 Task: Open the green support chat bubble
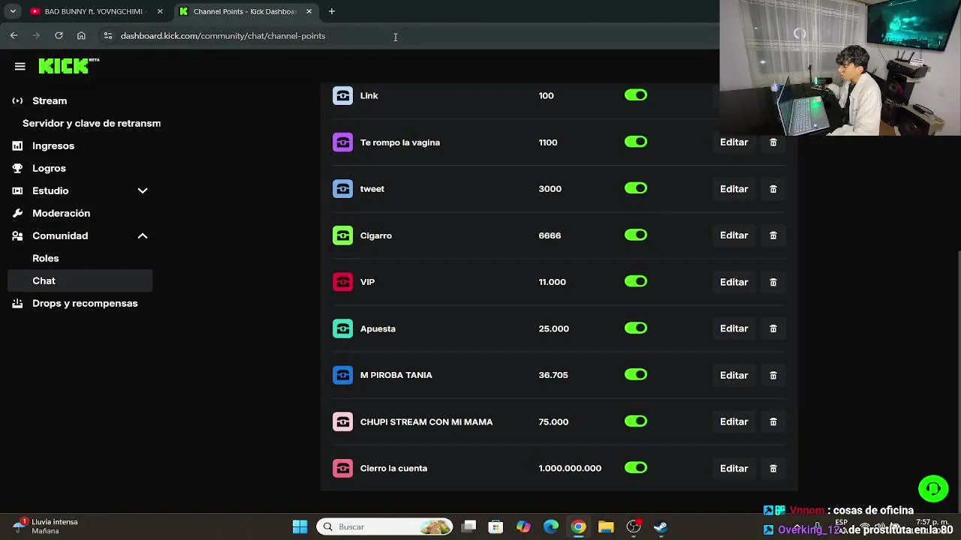933,489
